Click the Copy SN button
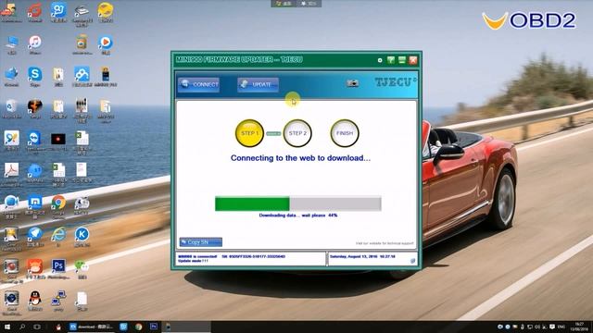The width and height of the screenshot is (593, 333). click(x=200, y=242)
